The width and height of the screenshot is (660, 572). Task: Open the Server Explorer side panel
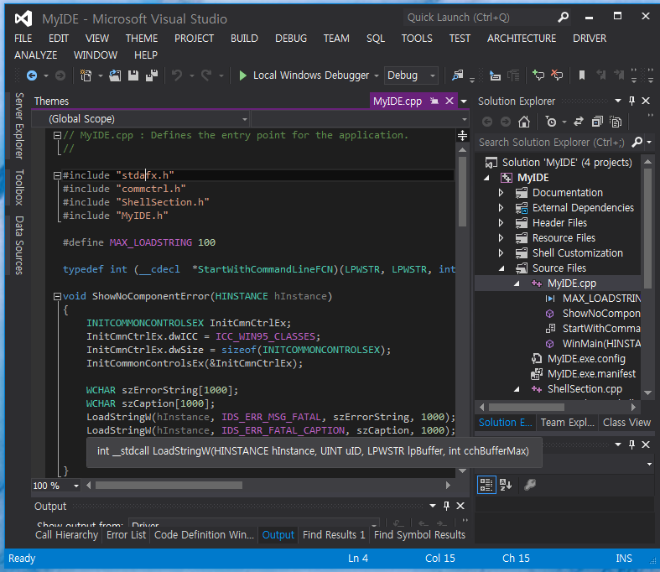pyautogui.click(x=19, y=127)
